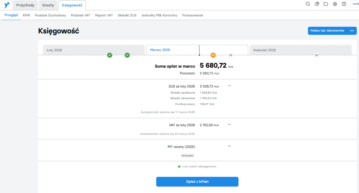Click text Autopłatność wykona się 22 marca 2026
The height and width of the screenshot is (193, 359).
click(x=168, y=134)
